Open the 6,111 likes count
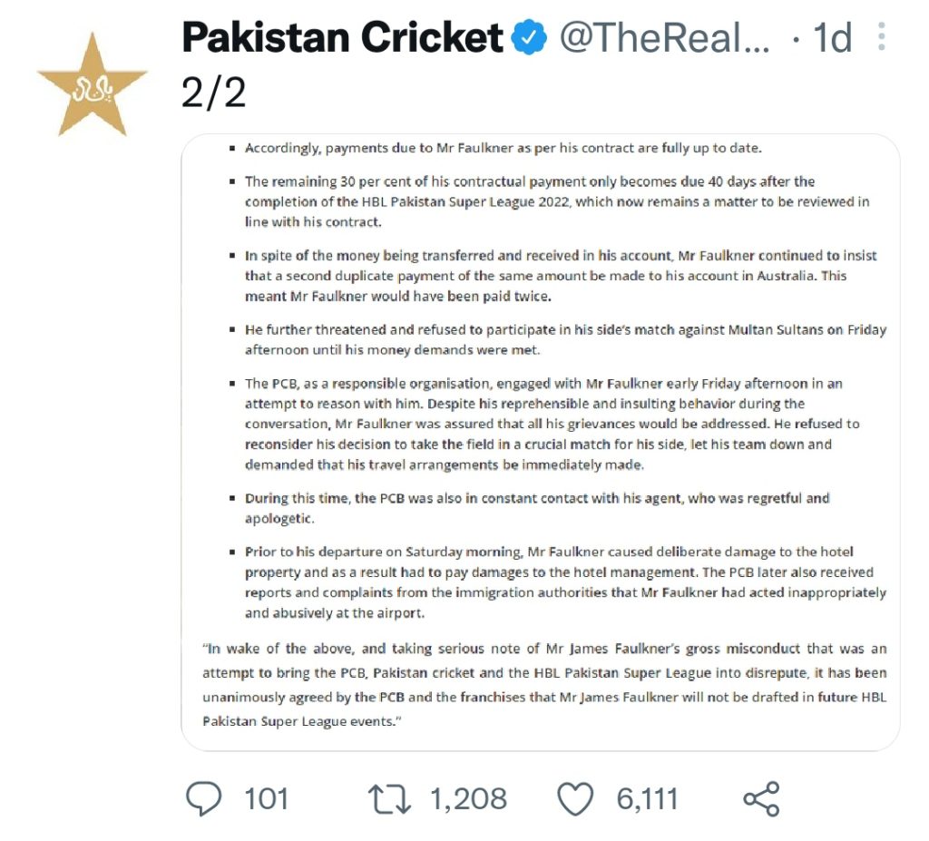This screenshot has width=929, height=841. (x=646, y=798)
